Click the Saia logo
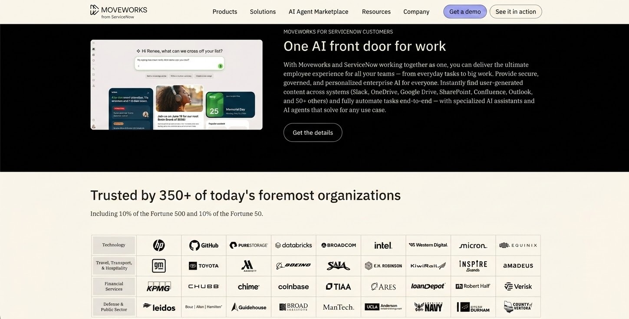Screen dimensions: 629x319 [x=339, y=266]
